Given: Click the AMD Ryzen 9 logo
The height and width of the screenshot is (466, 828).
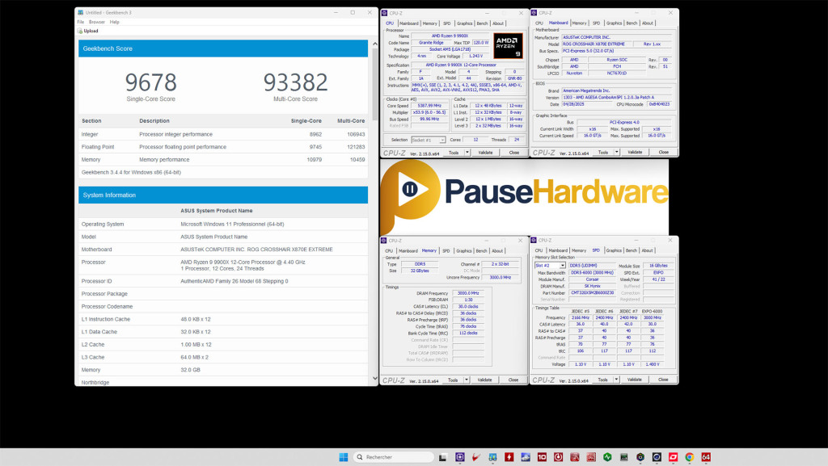Looking at the screenshot, I should coord(508,46).
